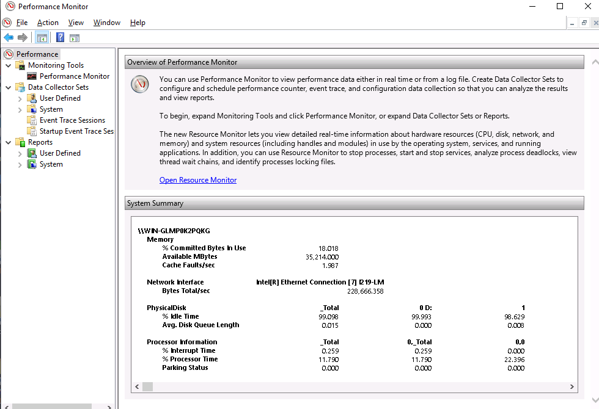The image size is (599, 409).
Task: Click System Summary horizontal scrollbar thumb
Action: (147, 386)
